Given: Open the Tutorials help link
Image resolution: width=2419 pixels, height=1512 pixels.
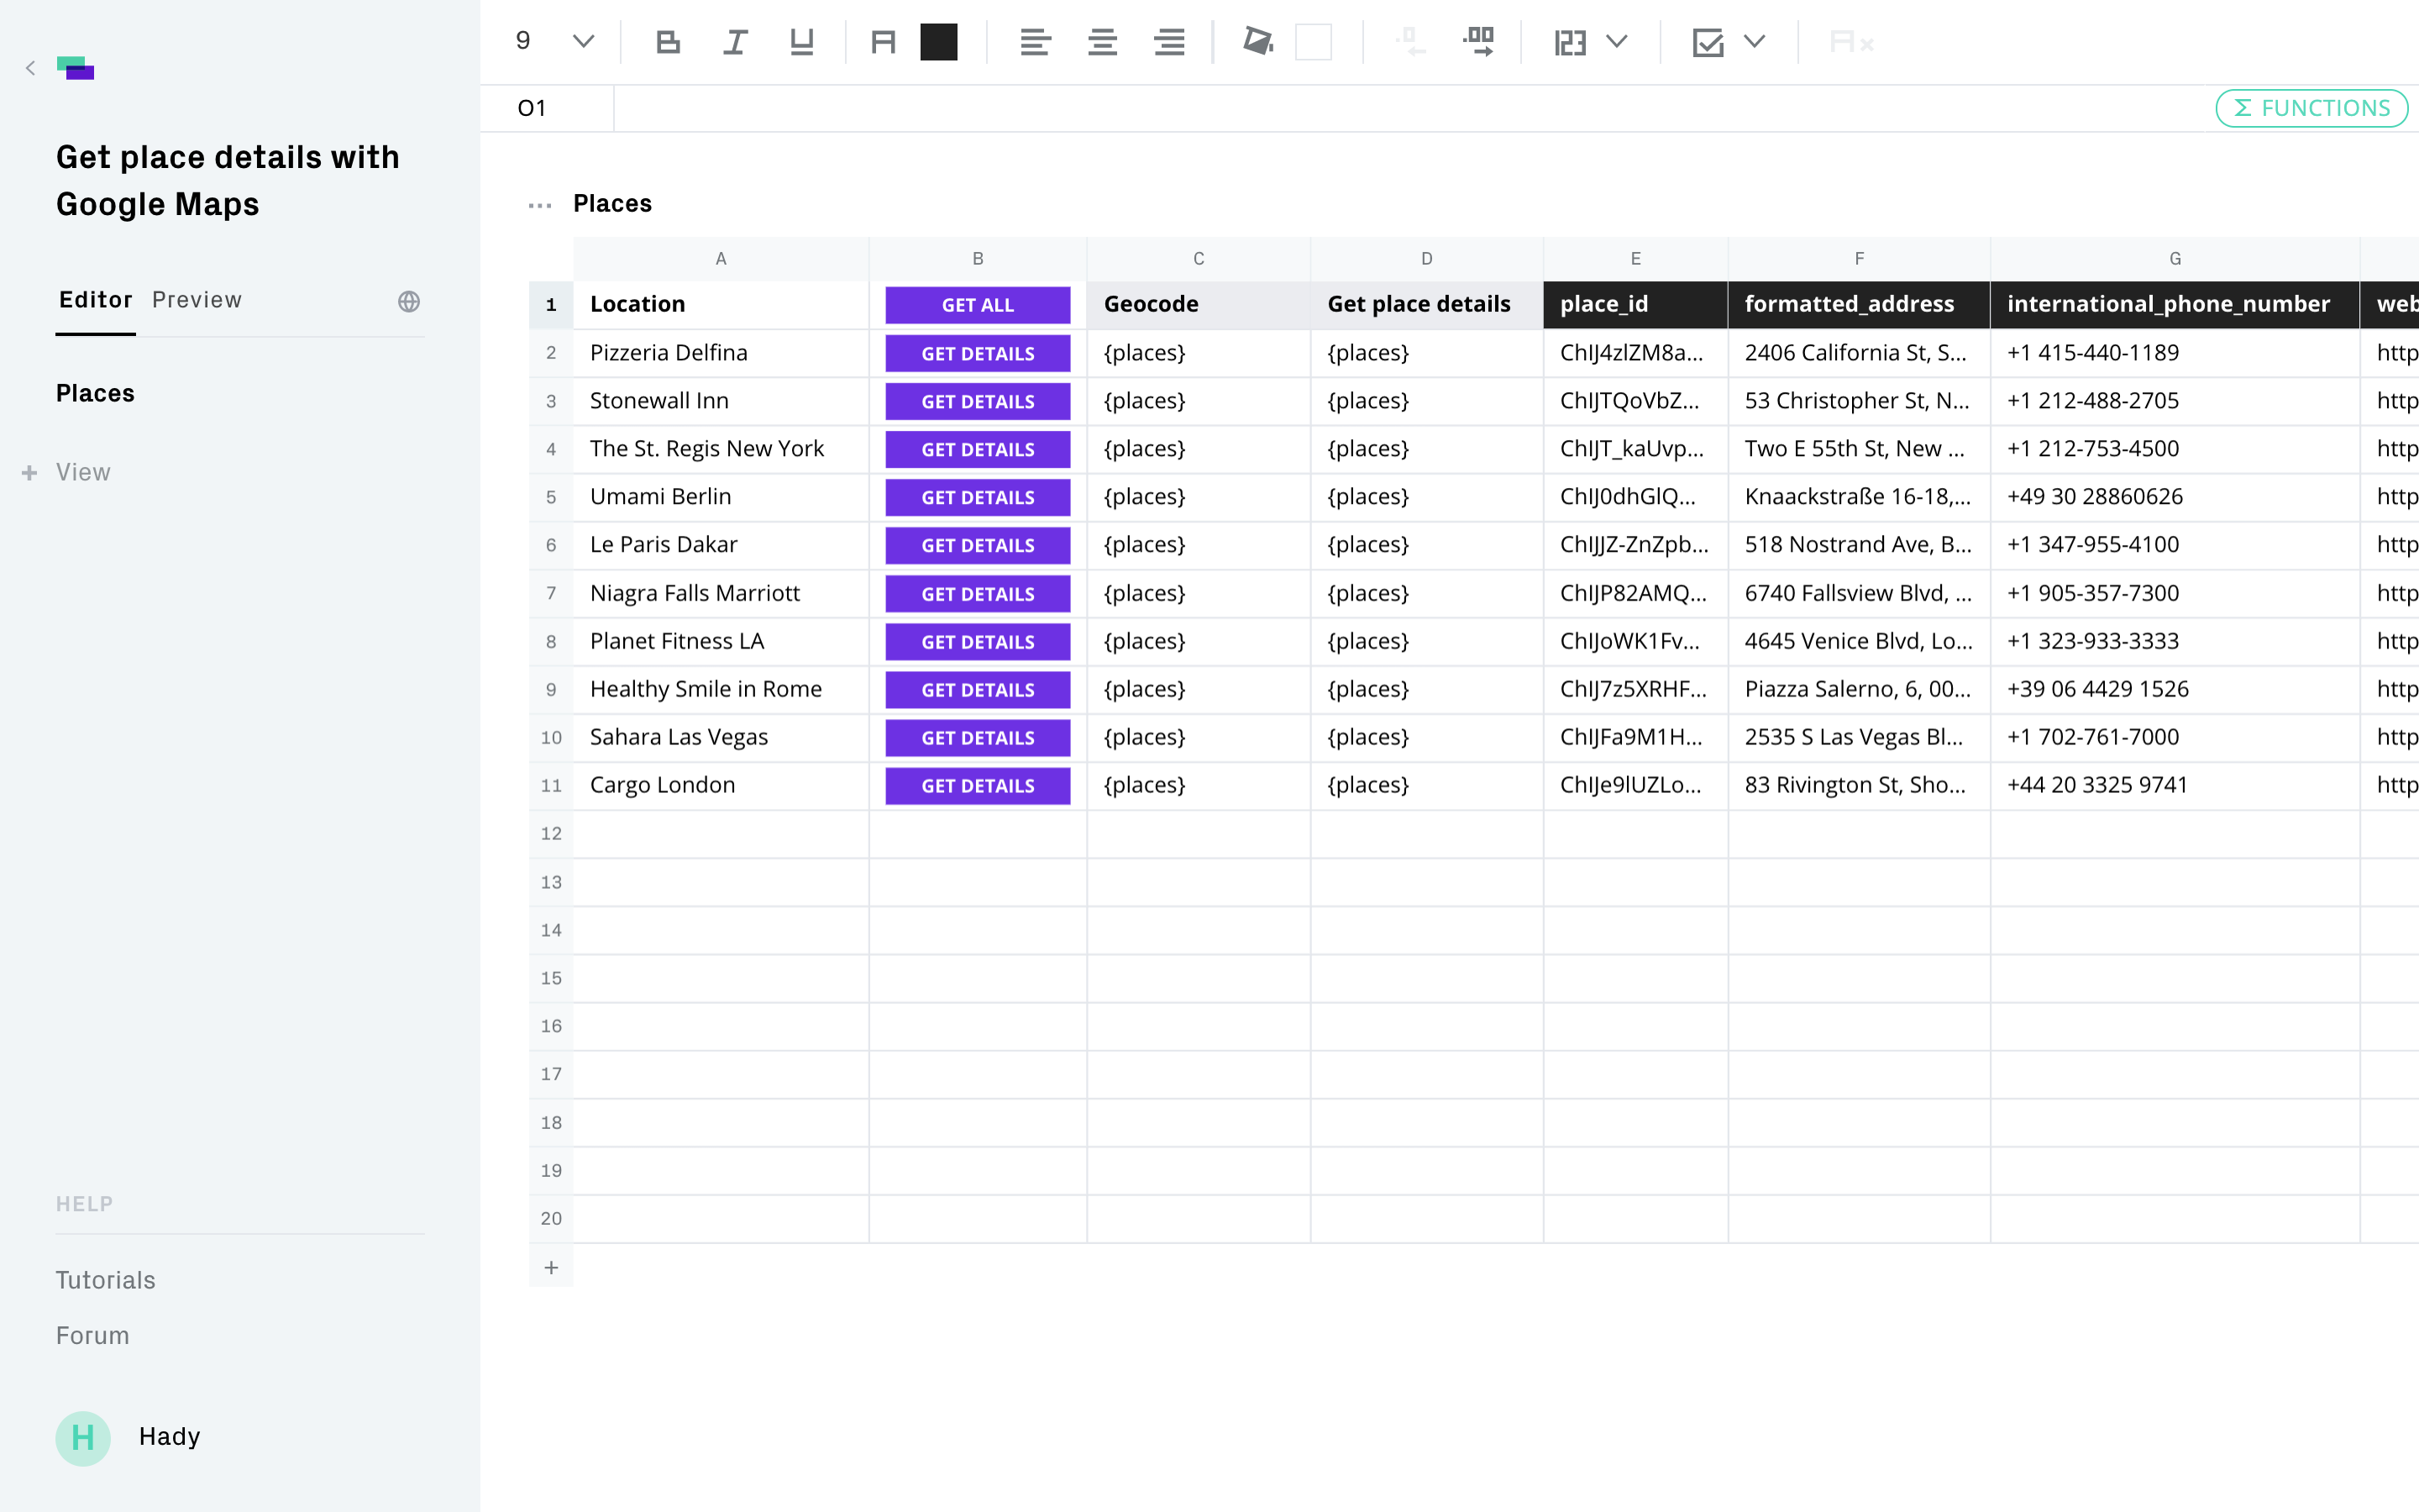Looking at the screenshot, I should (x=105, y=1280).
